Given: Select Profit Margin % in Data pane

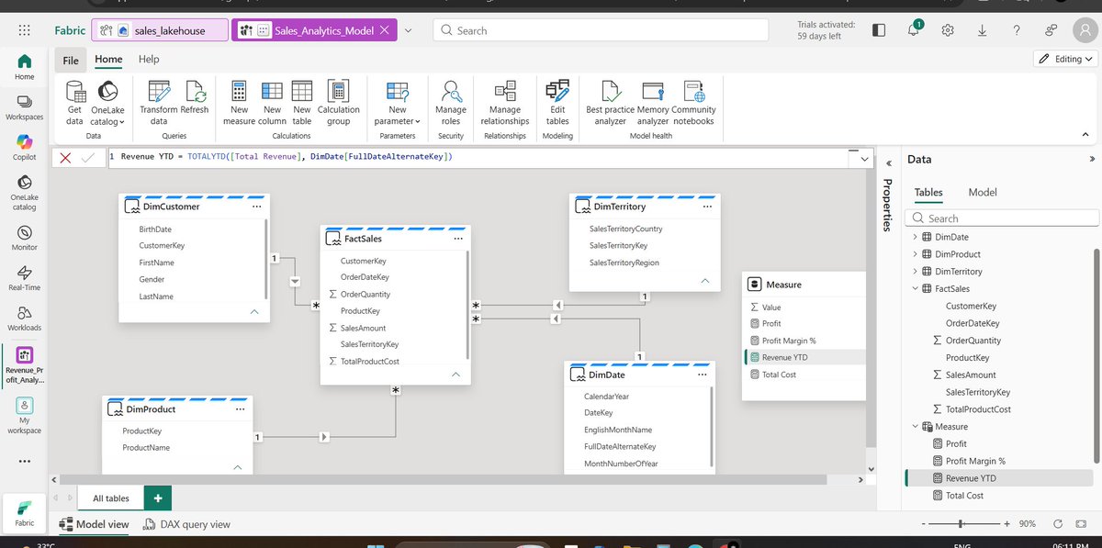Looking at the screenshot, I should pos(975,461).
